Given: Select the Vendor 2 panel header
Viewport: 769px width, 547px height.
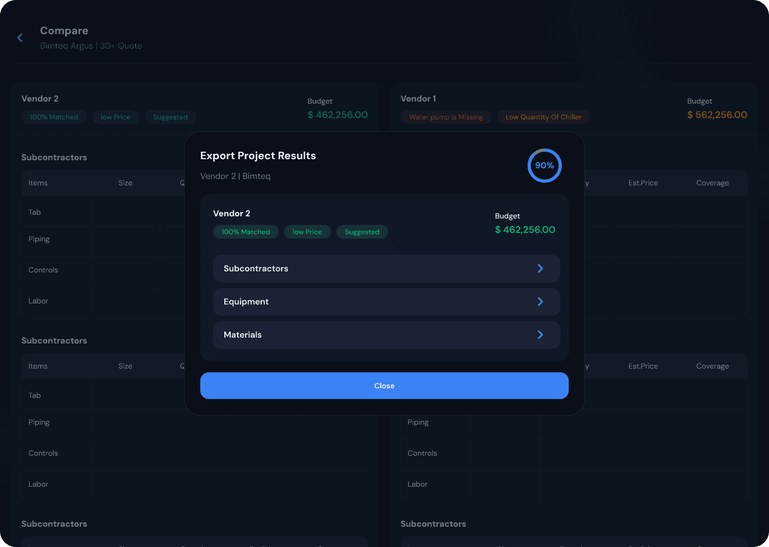Looking at the screenshot, I should coord(40,98).
